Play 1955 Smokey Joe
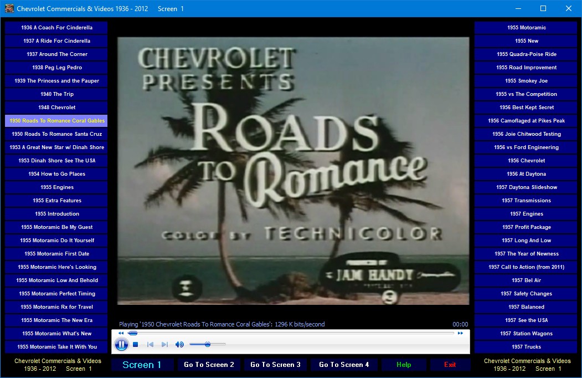Image resolution: width=582 pixels, height=378 pixels. (x=526, y=81)
